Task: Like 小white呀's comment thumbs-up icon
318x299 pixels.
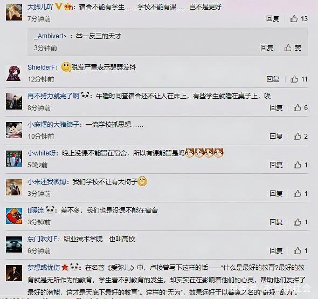Action: pyautogui.click(x=297, y=165)
